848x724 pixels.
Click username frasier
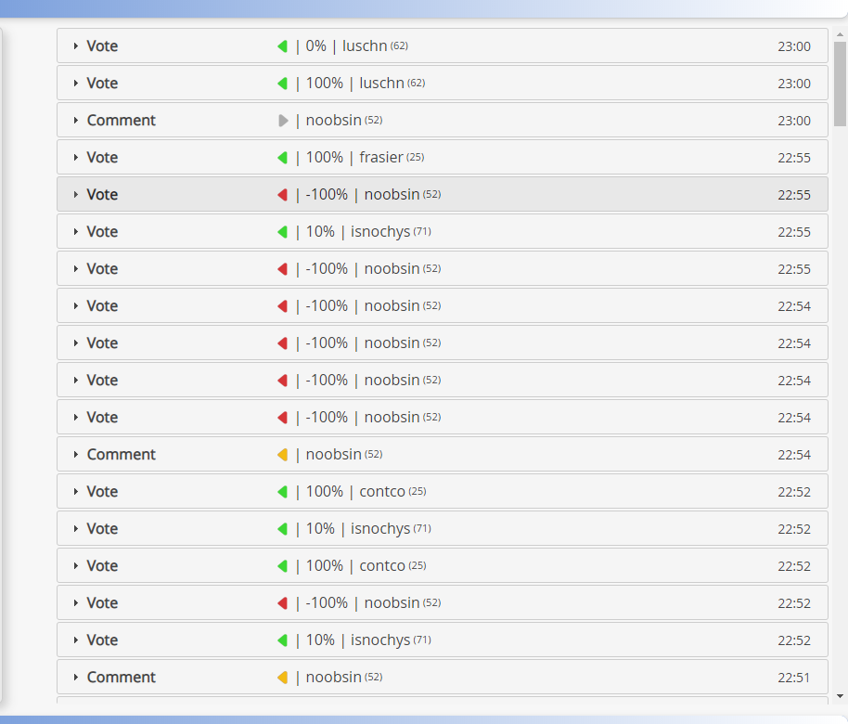pos(381,158)
